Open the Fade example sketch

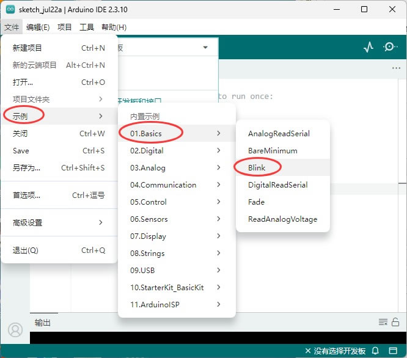point(283,202)
